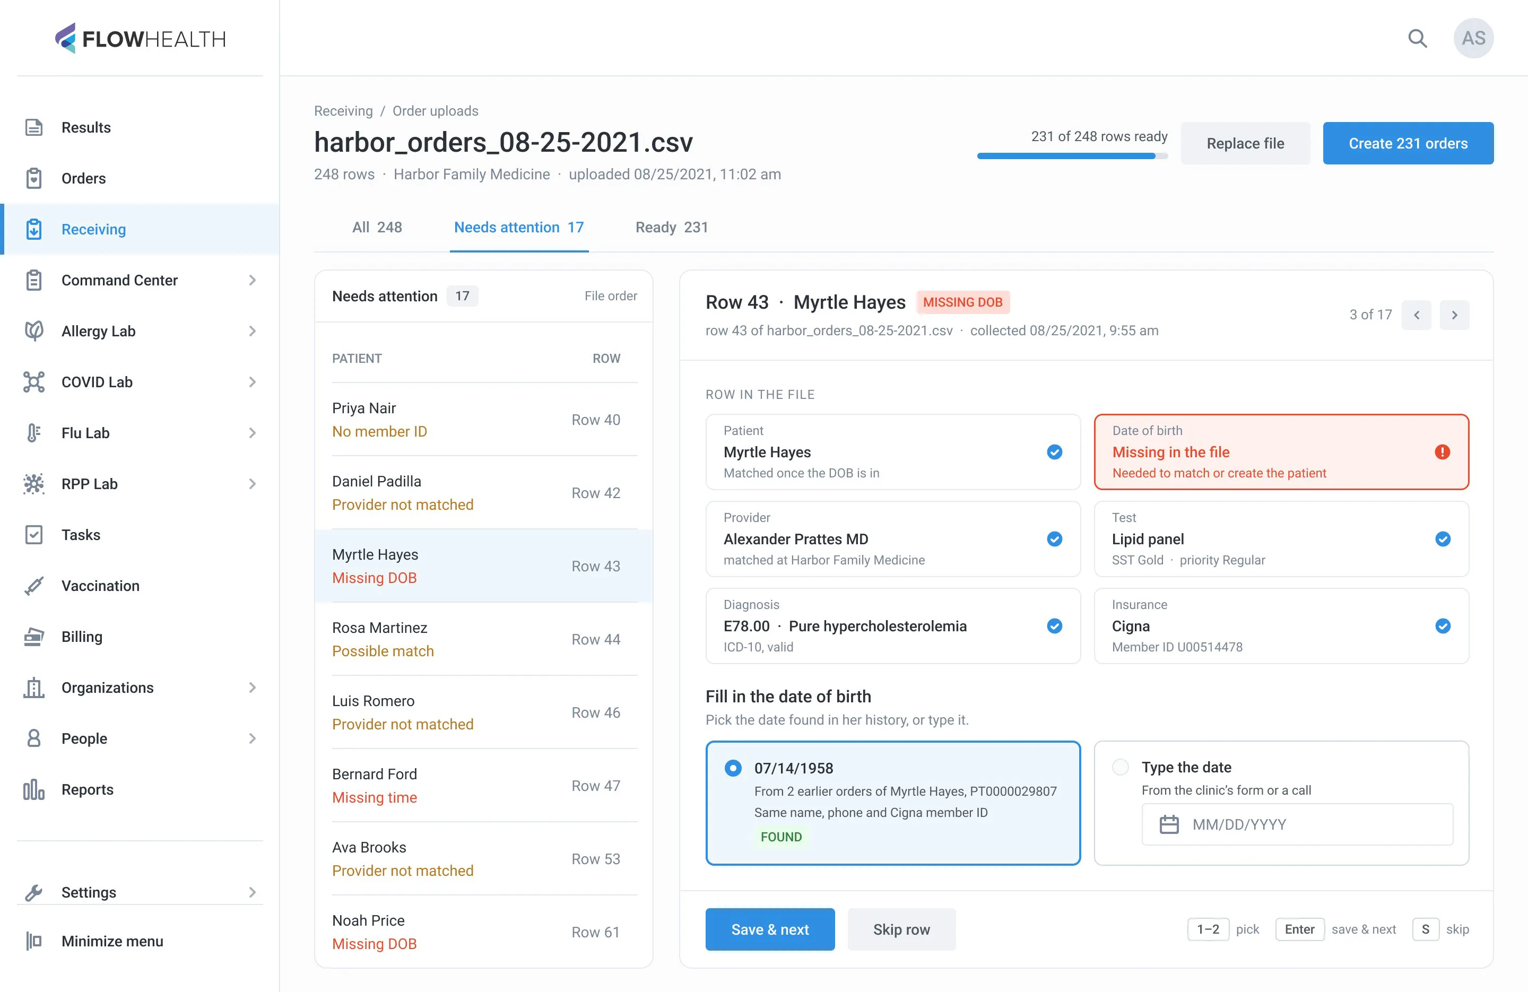Expand the Settings chevron

click(x=253, y=892)
